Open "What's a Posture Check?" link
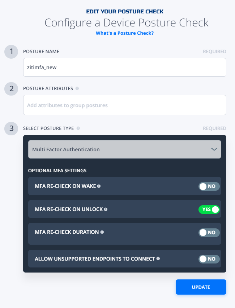235x308 pixels. tap(125, 33)
